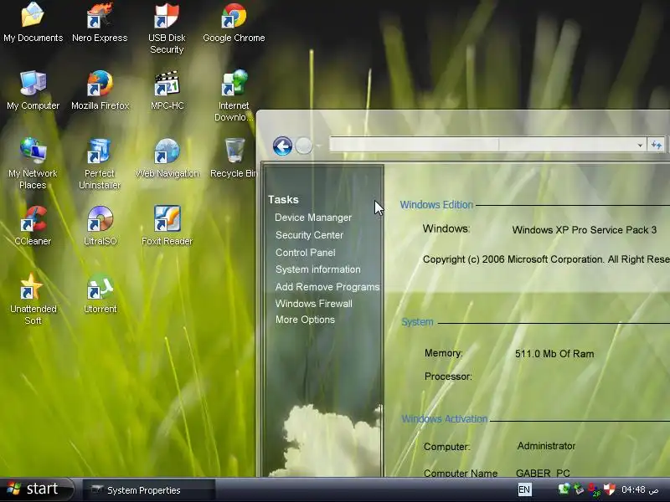Open the Start menu
The width and height of the screenshot is (670, 502).
click(36, 489)
